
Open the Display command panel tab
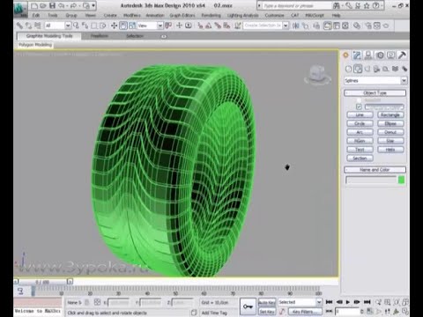coord(390,55)
